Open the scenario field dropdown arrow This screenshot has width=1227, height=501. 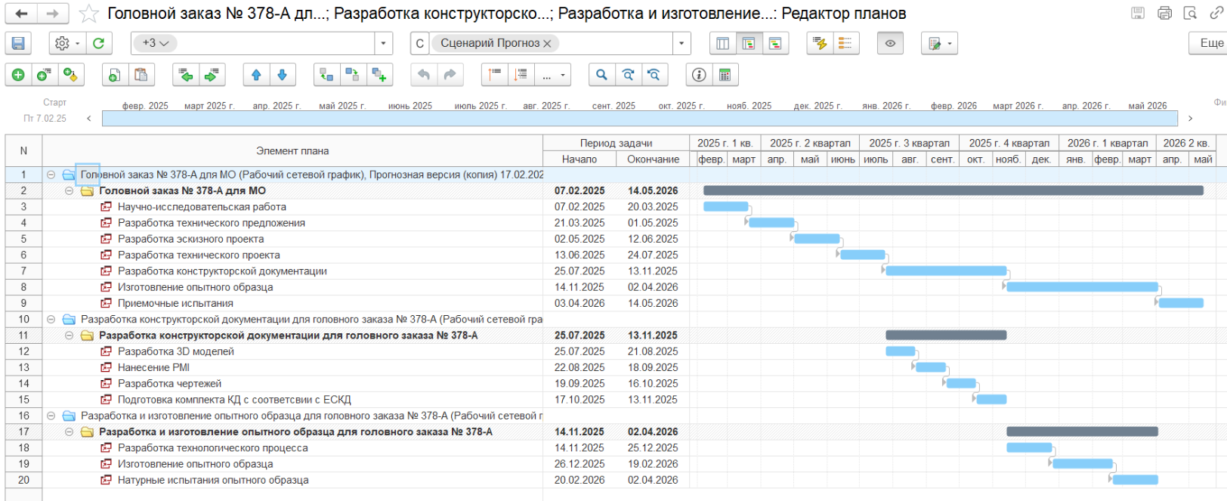click(x=681, y=44)
